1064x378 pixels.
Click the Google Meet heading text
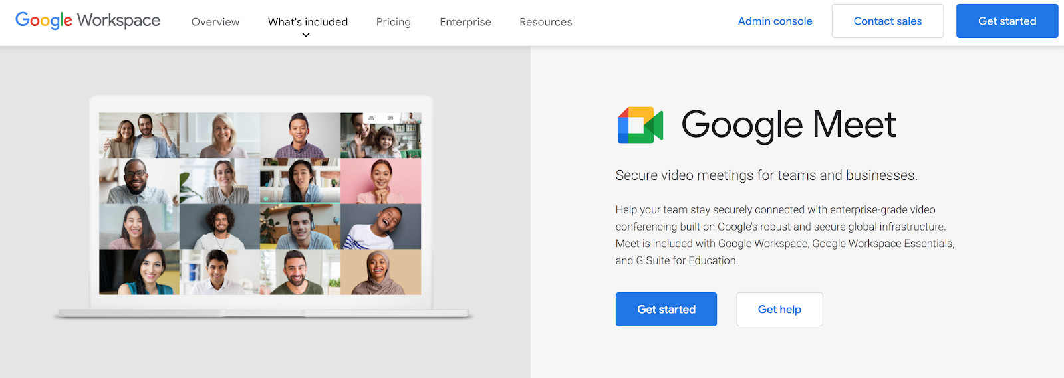789,125
